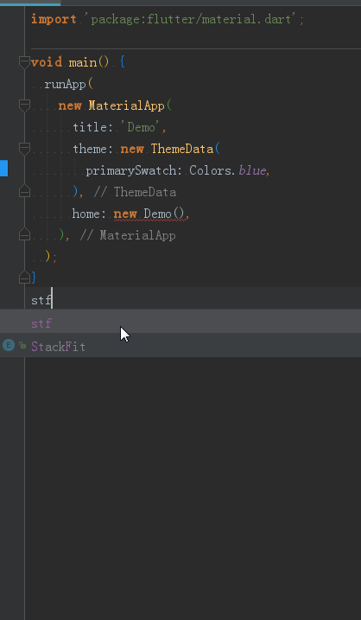This screenshot has height=620, width=361.
Task: Click the primarySwatch parameter
Action: [x=130, y=170]
